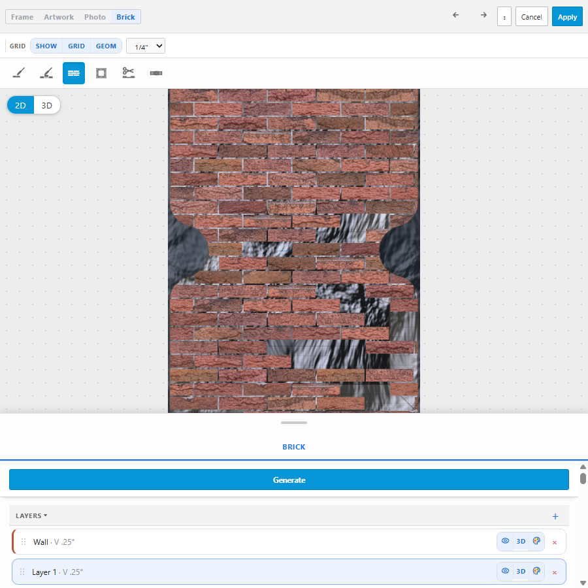Screen dimensions: 588x588
Task: Select the scissors cut tool
Action: 129,73
